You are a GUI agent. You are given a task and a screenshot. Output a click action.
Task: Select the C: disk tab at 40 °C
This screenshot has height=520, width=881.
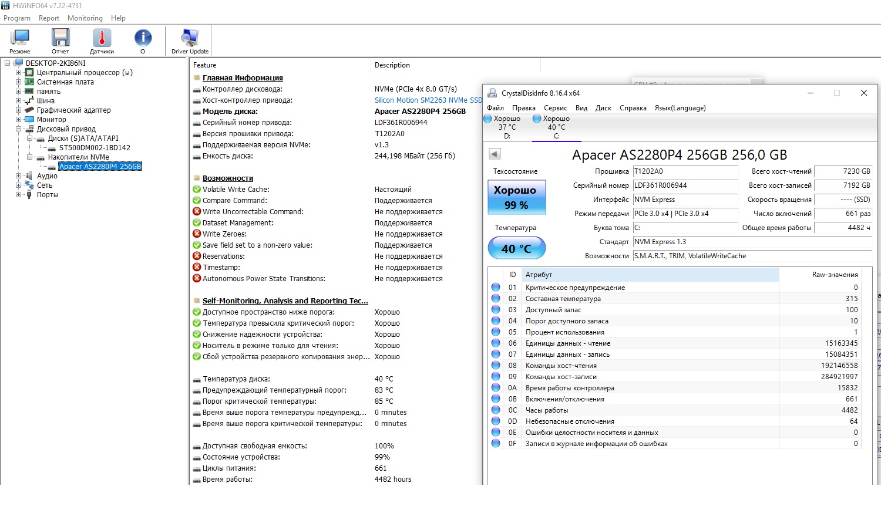point(556,127)
